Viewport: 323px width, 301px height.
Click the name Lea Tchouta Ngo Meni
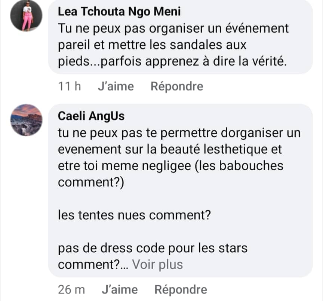(x=120, y=12)
